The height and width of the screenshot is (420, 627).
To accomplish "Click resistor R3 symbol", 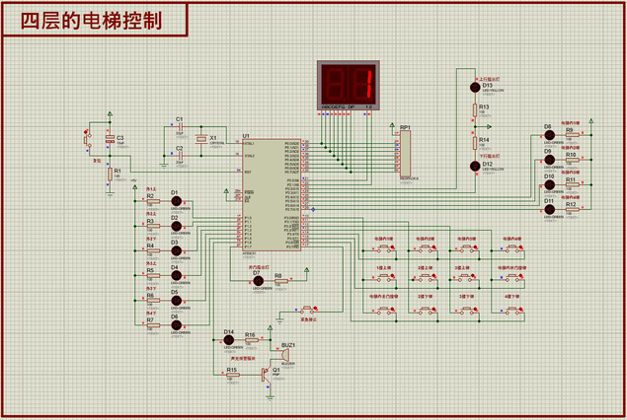I will click(153, 226).
